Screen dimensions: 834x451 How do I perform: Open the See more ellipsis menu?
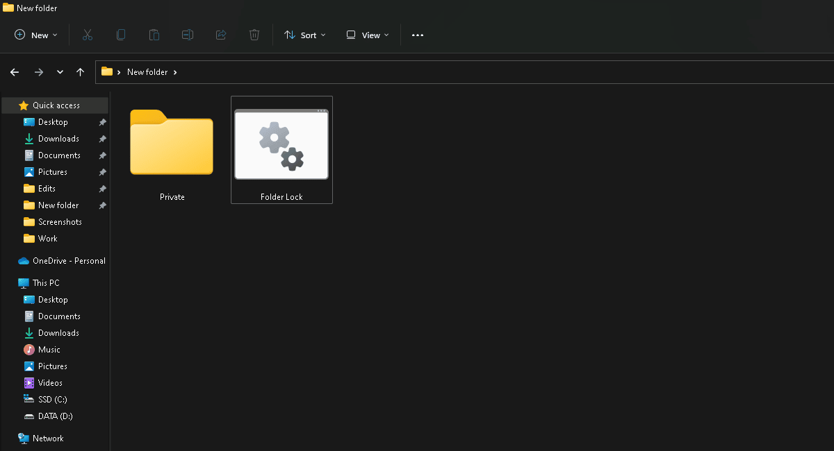coord(418,35)
